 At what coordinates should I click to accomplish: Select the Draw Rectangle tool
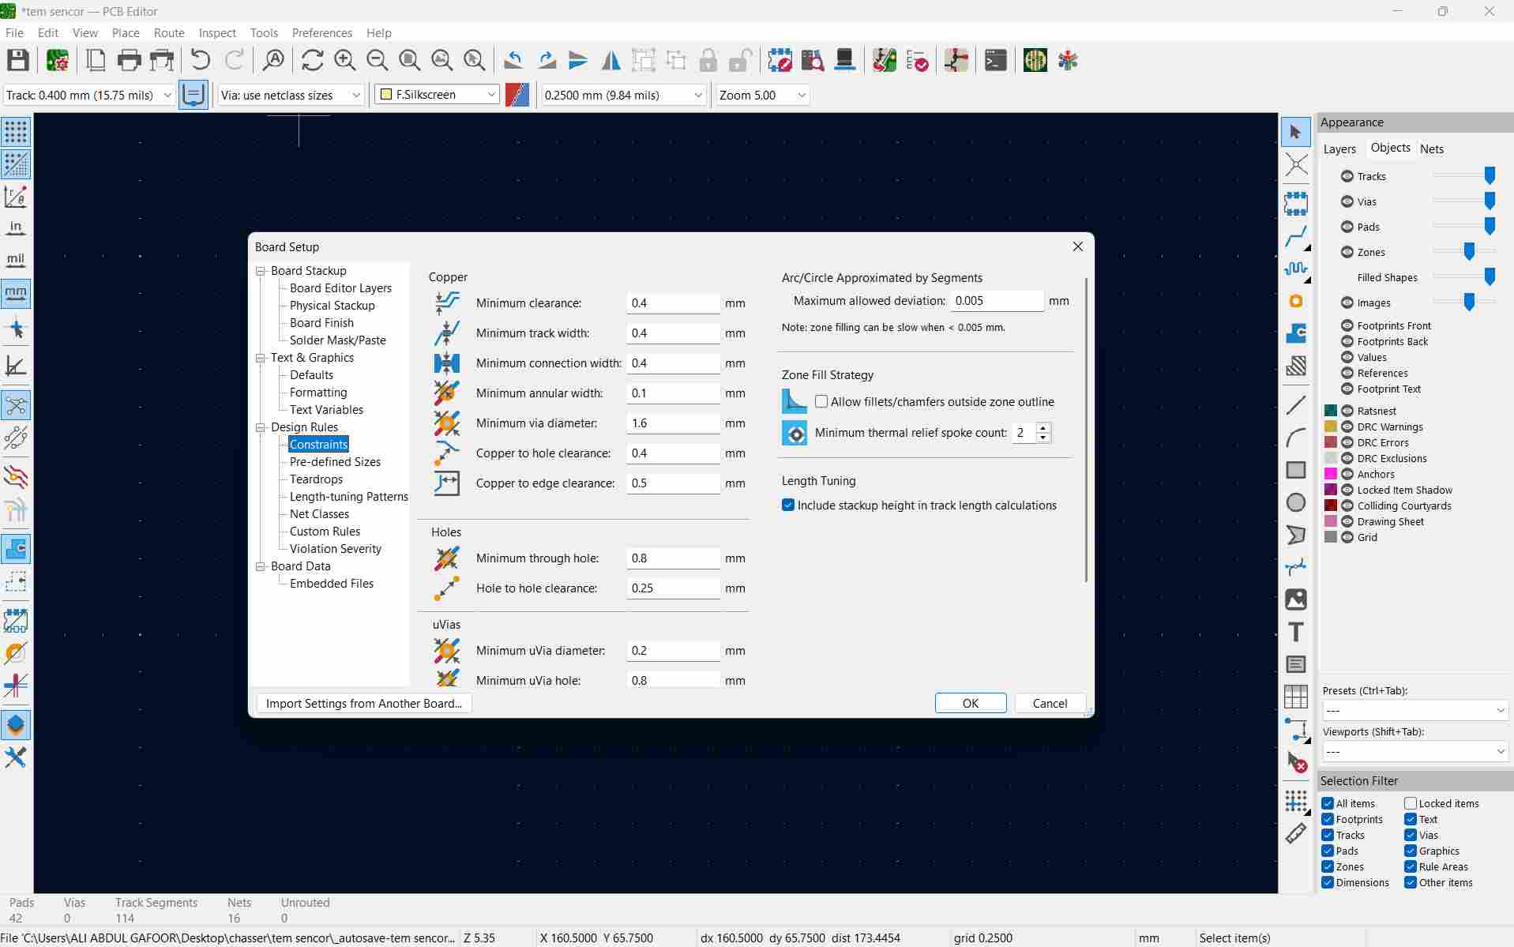click(1295, 470)
